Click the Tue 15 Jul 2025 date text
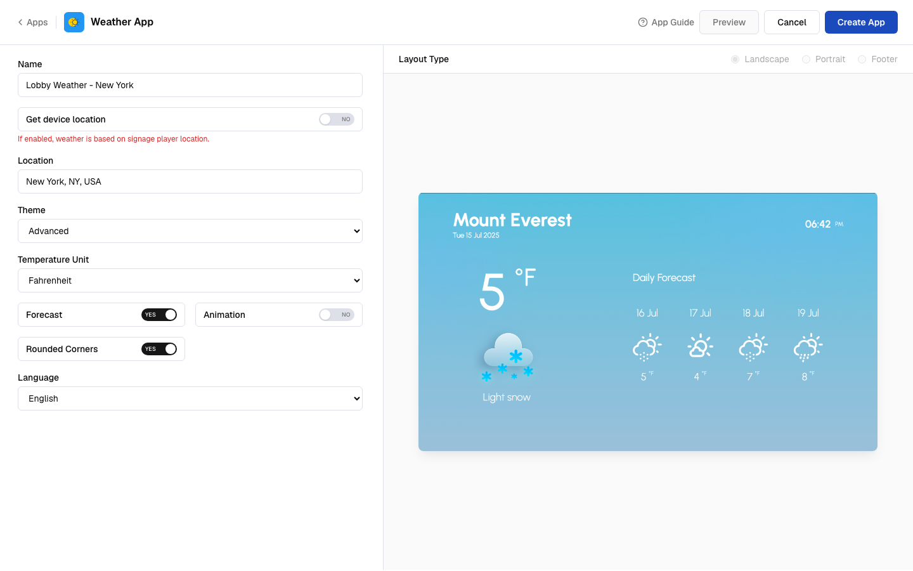This screenshot has height=571, width=913. (x=476, y=235)
